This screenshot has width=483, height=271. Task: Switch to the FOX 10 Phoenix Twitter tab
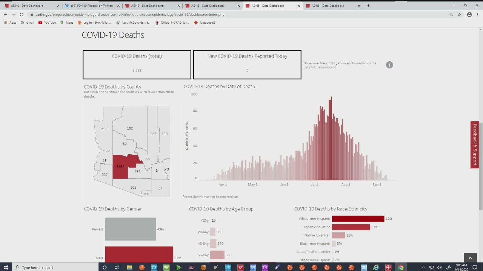tap(92, 6)
